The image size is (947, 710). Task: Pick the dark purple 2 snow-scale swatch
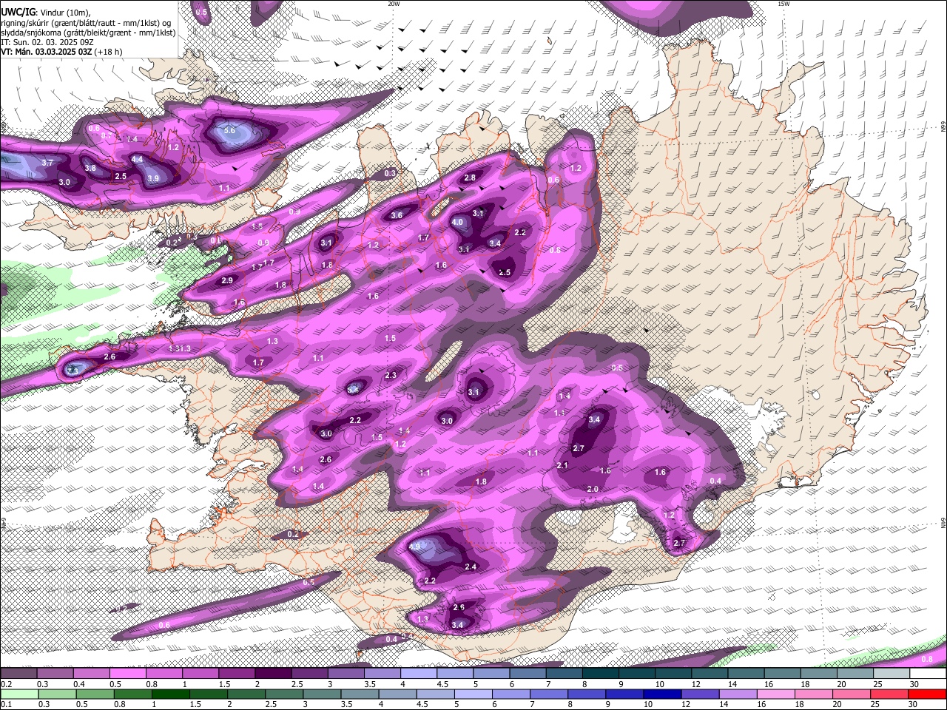pyautogui.click(x=273, y=674)
